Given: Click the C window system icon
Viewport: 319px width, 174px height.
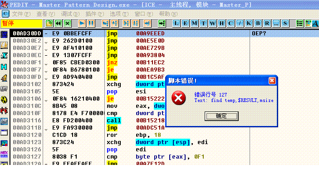Looking at the screenshot, I should tap(5, 14).
